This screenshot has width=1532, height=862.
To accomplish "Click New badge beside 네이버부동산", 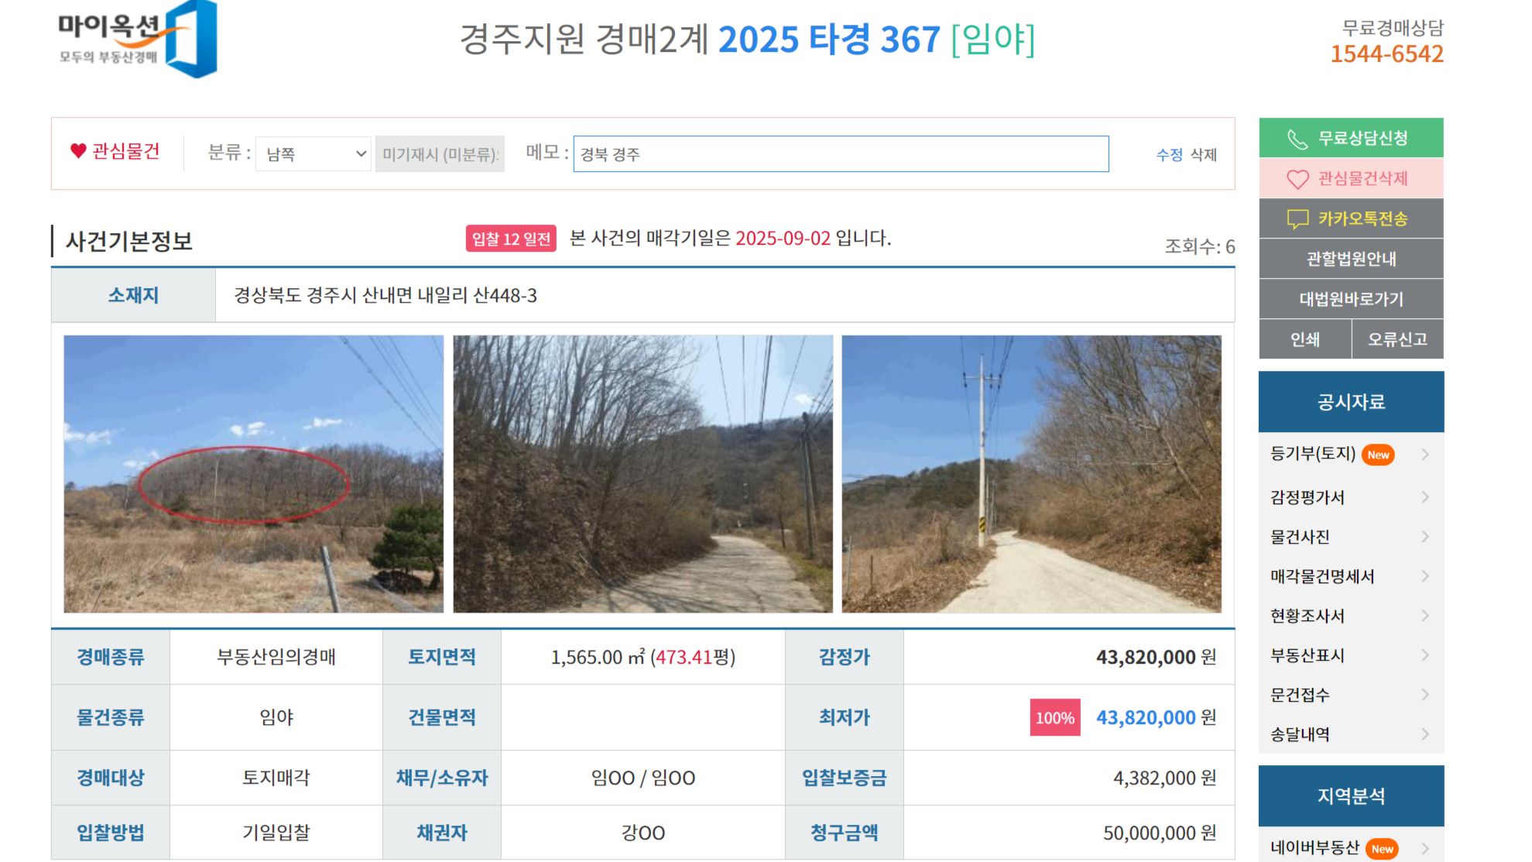I will point(1382,849).
